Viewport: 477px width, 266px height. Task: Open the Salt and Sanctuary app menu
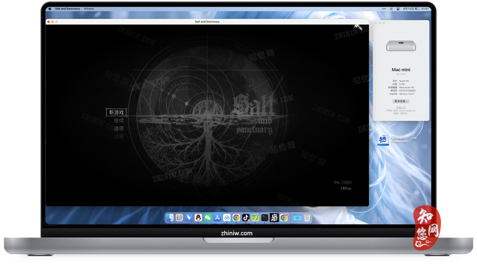coord(67,9)
